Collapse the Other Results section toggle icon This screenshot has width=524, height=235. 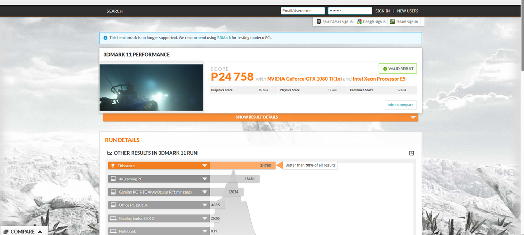(412, 153)
